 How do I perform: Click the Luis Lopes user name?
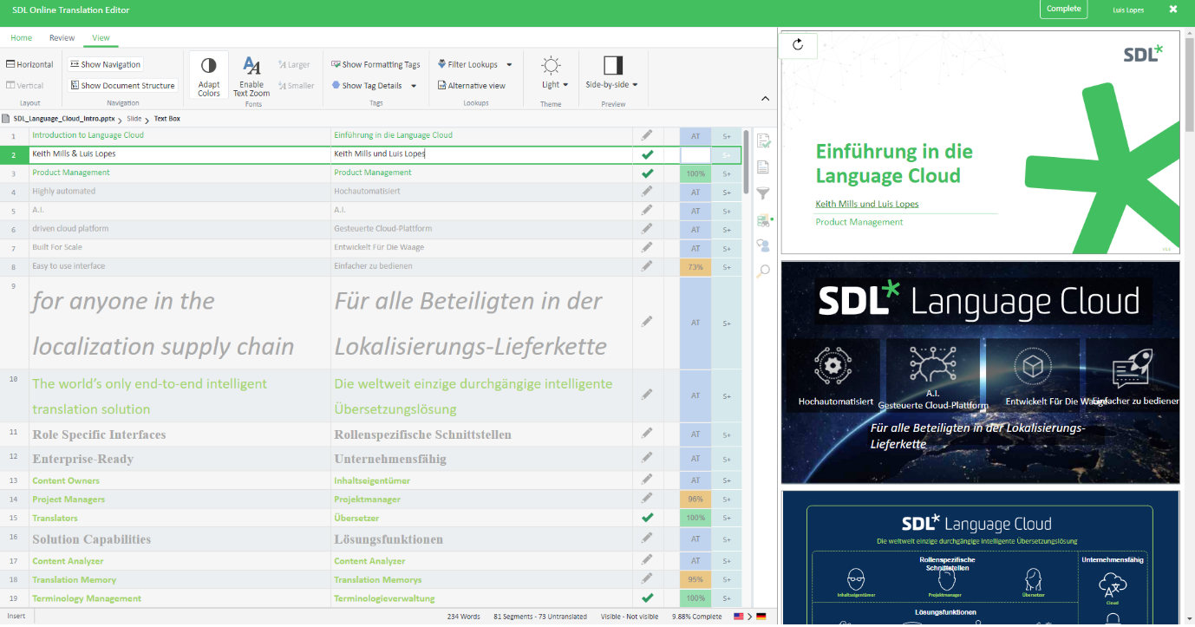pyautogui.click(x=1127, y=10)
